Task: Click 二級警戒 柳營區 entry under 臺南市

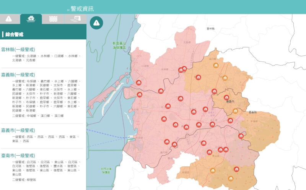Action: coord(24,180)
